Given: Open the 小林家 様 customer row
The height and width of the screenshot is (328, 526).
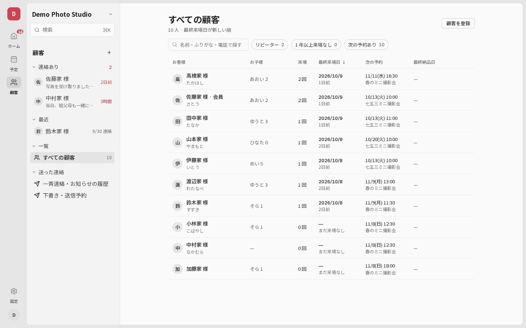Looking at the screenshot, I should point(321,227).
